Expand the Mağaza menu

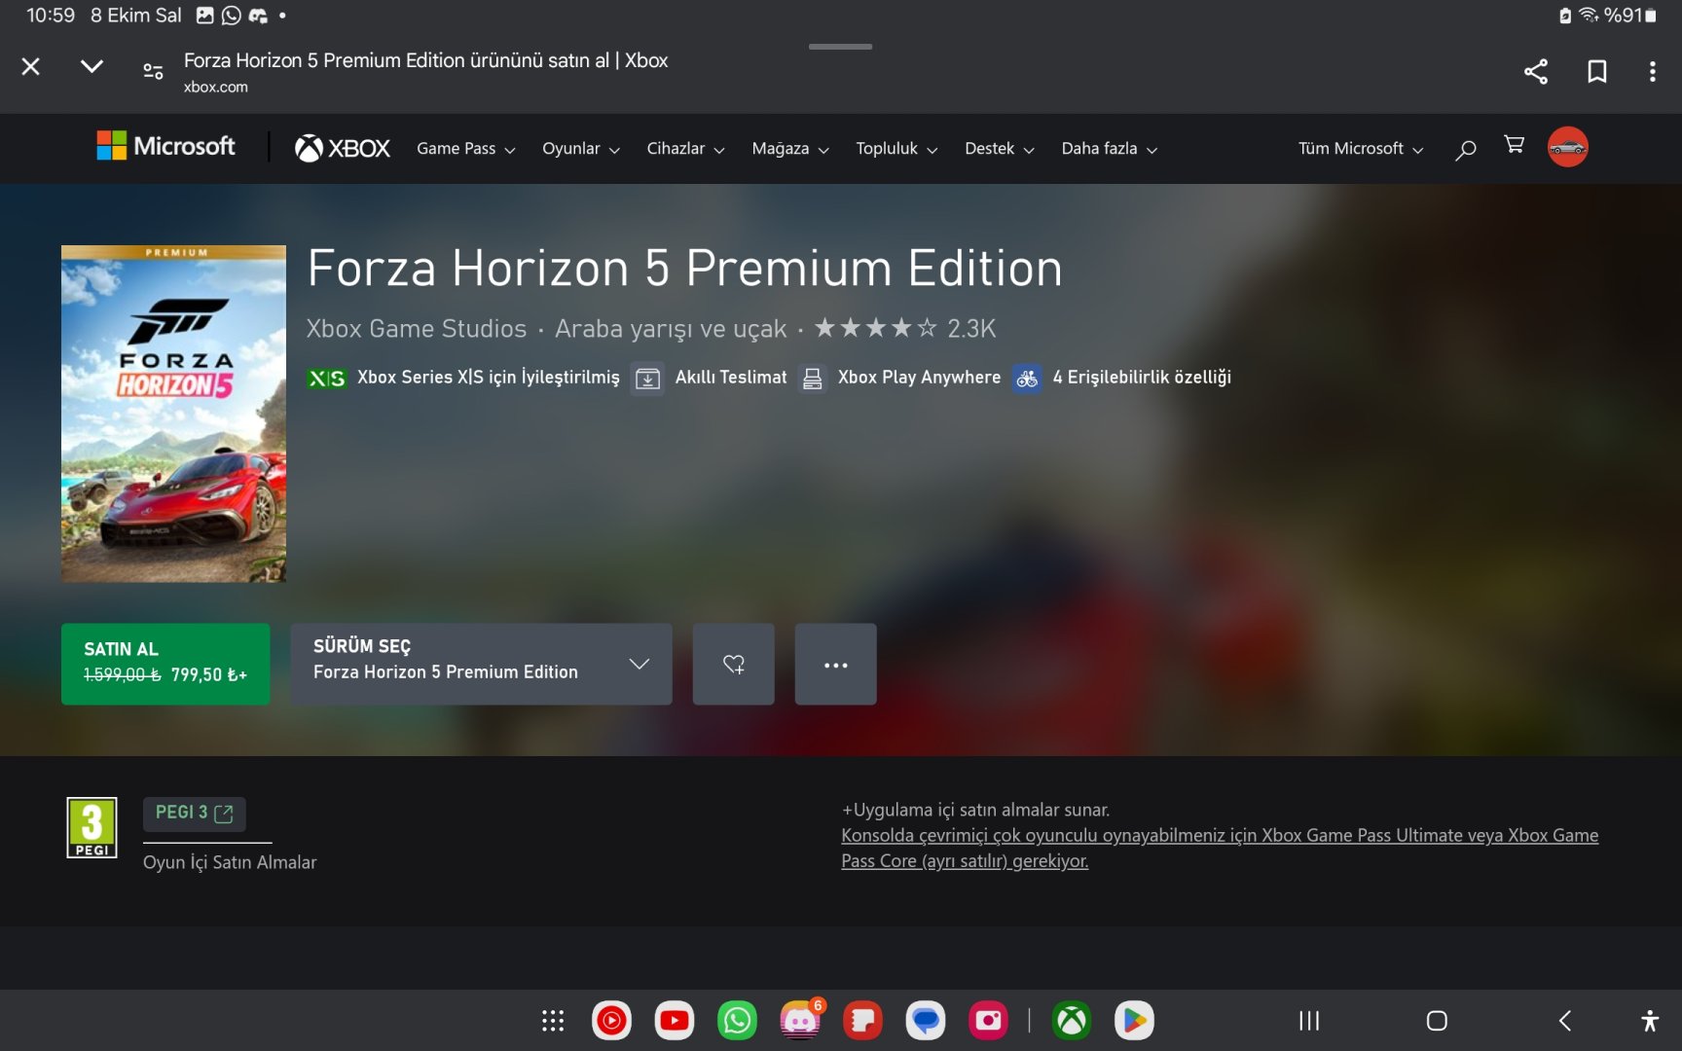pyautogui.click(x=790, y=149)
